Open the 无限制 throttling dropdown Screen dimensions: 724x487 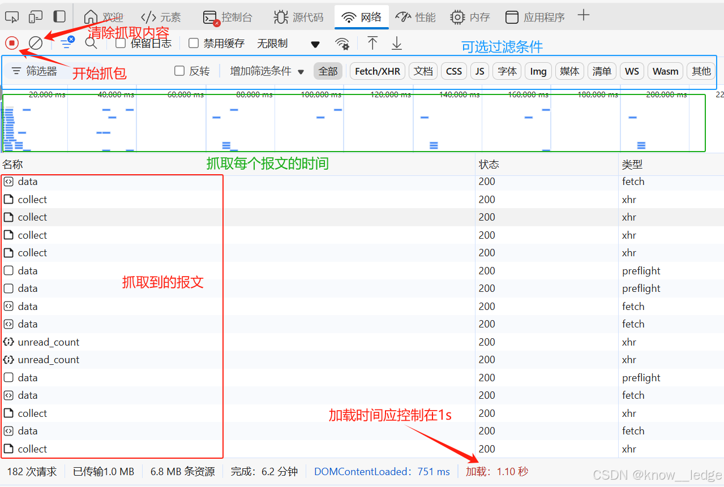coord(288,44)
